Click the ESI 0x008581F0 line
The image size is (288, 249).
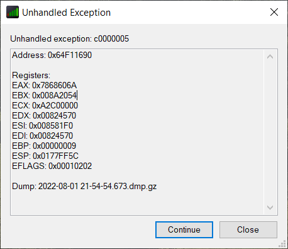tap(42, 125)
